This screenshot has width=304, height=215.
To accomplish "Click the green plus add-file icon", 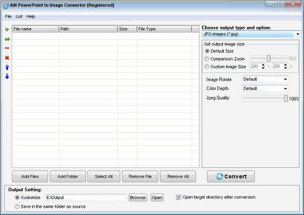I will pyautogui.click(x=7, y=29).
